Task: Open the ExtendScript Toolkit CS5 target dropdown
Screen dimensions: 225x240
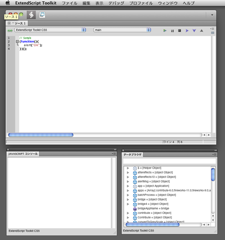Action: point(50,30)
